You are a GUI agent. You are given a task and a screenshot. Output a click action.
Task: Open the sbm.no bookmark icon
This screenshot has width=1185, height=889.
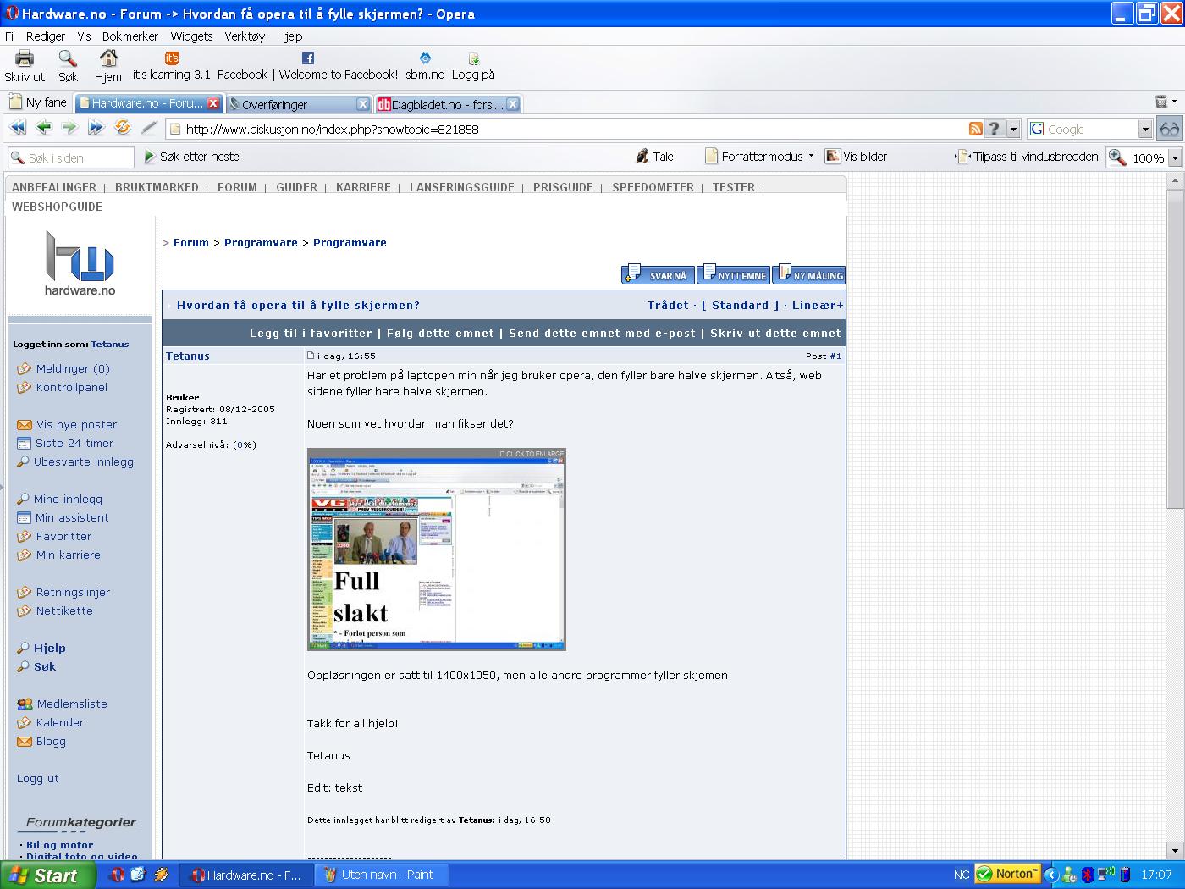pos(425,58)
